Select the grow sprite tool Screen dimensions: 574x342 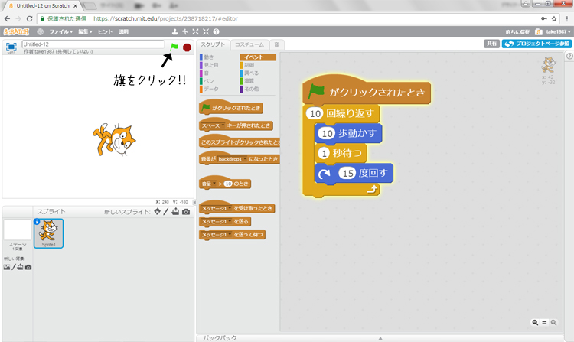click(195, 32)
